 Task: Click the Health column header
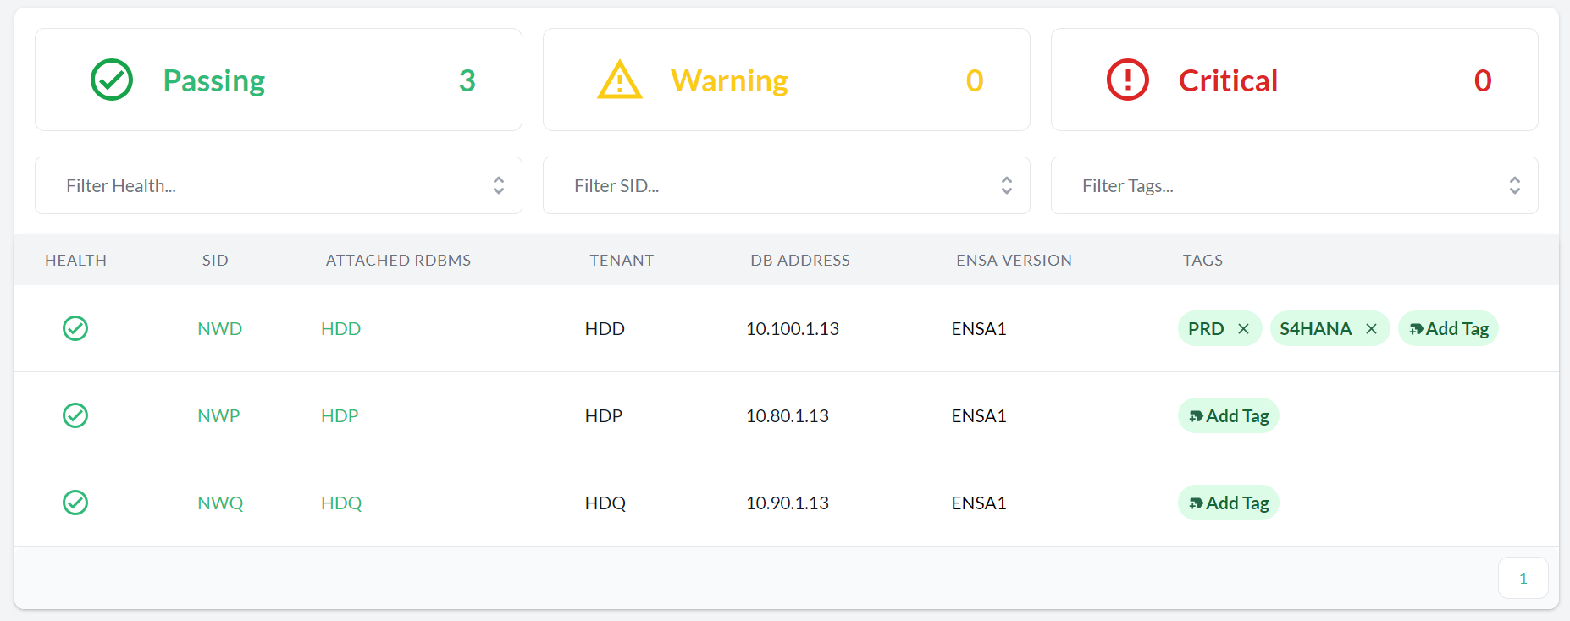point(75,261)
